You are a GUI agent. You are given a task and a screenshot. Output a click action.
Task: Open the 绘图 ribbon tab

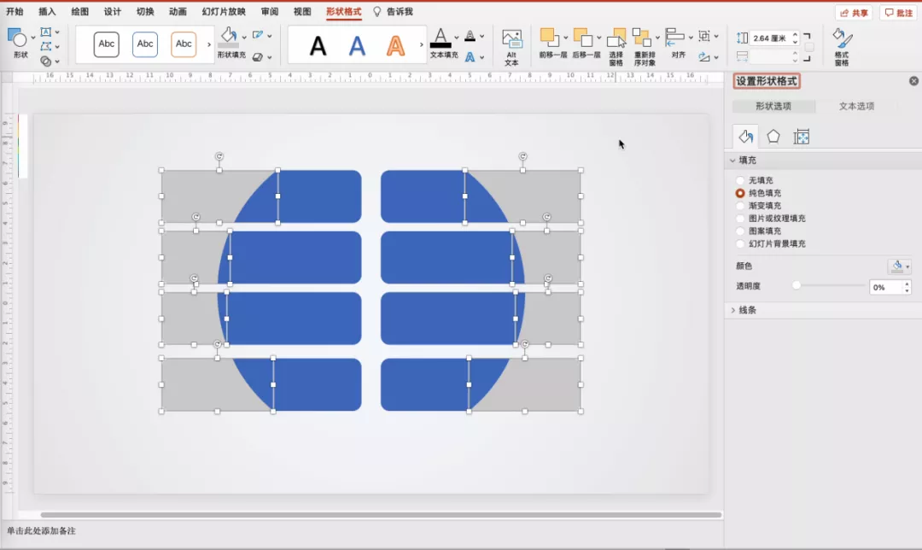coord(80,11)
